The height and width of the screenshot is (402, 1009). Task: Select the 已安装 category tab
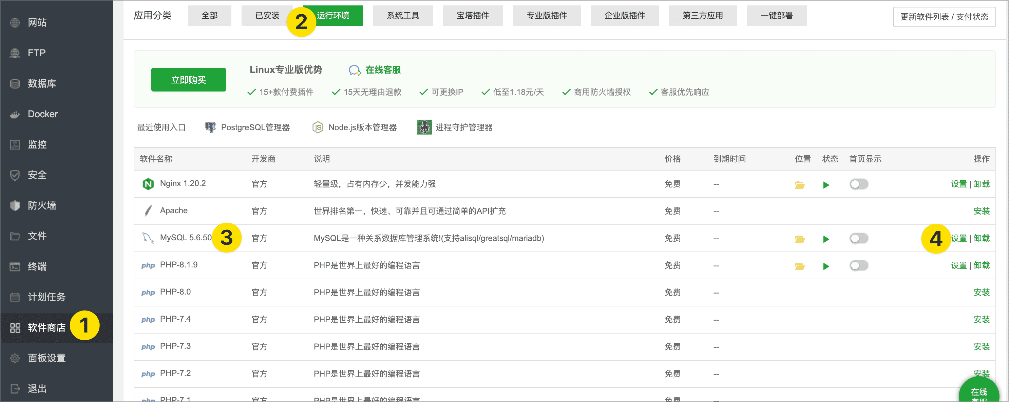[267, 16]
